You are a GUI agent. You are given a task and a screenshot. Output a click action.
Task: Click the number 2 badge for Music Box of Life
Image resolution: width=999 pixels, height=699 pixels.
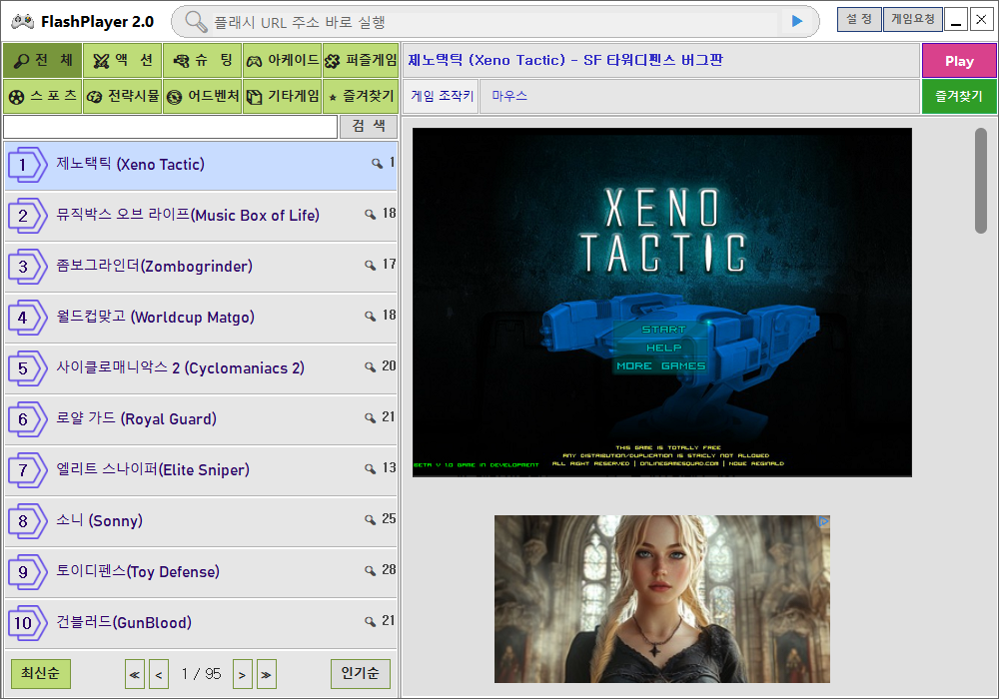point(27,216)
